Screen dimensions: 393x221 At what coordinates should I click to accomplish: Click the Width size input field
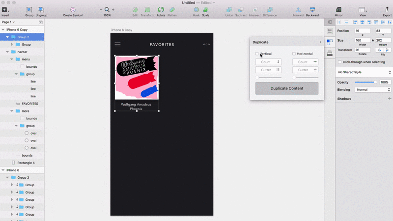(363, 40)
